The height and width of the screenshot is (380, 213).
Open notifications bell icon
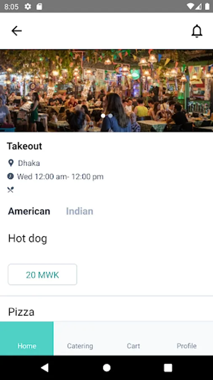[x=197, y=31]
